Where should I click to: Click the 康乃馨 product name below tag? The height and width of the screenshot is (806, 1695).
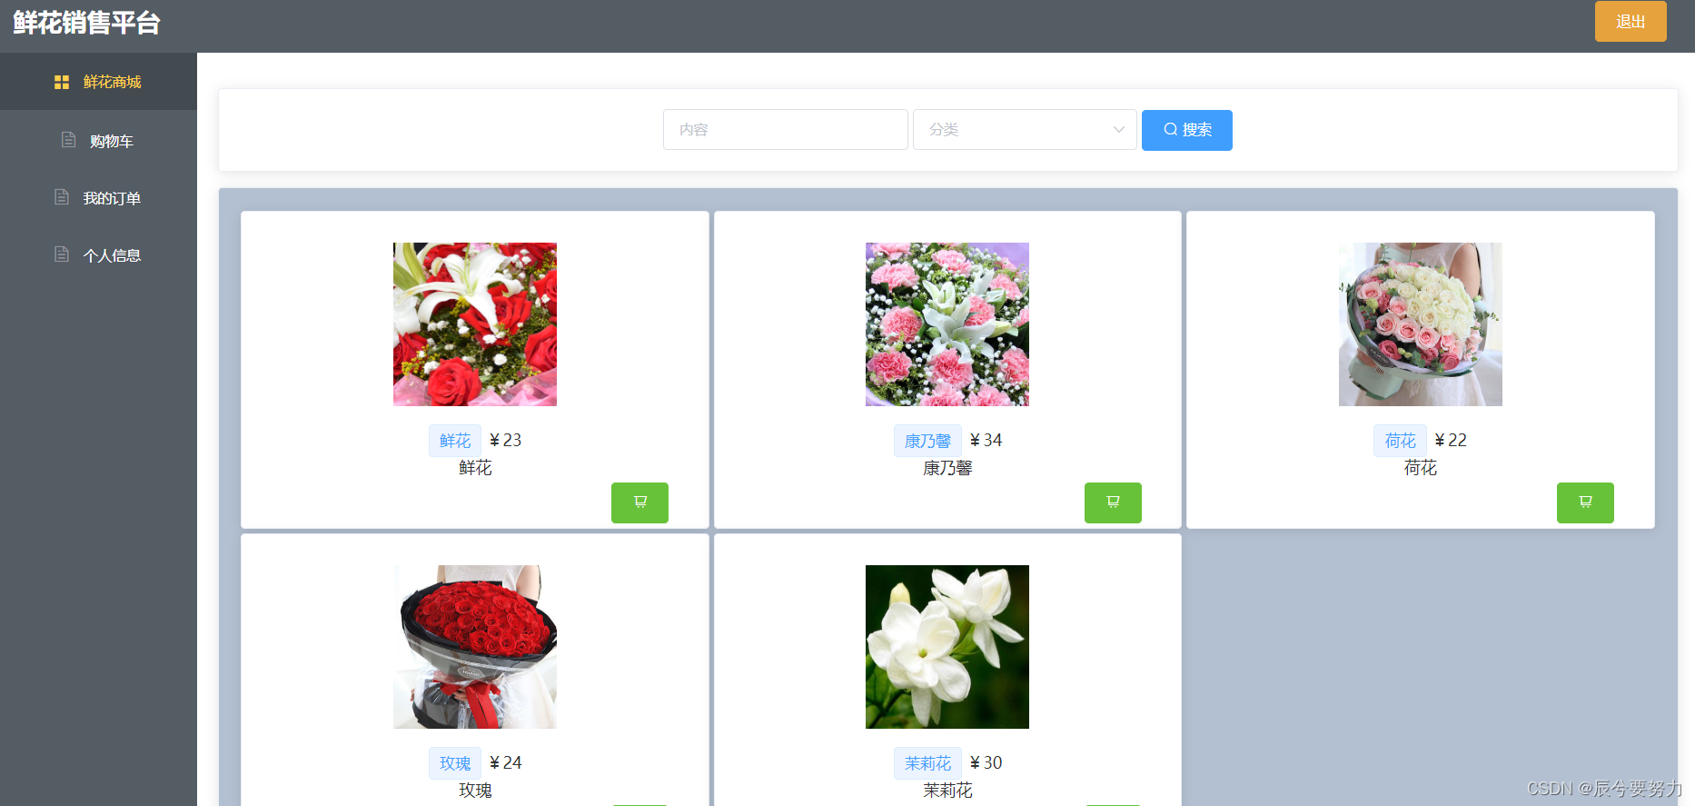947,468
